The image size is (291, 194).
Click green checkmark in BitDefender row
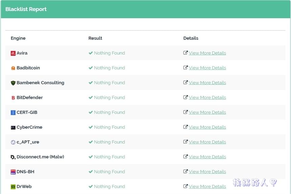point(91,98)
